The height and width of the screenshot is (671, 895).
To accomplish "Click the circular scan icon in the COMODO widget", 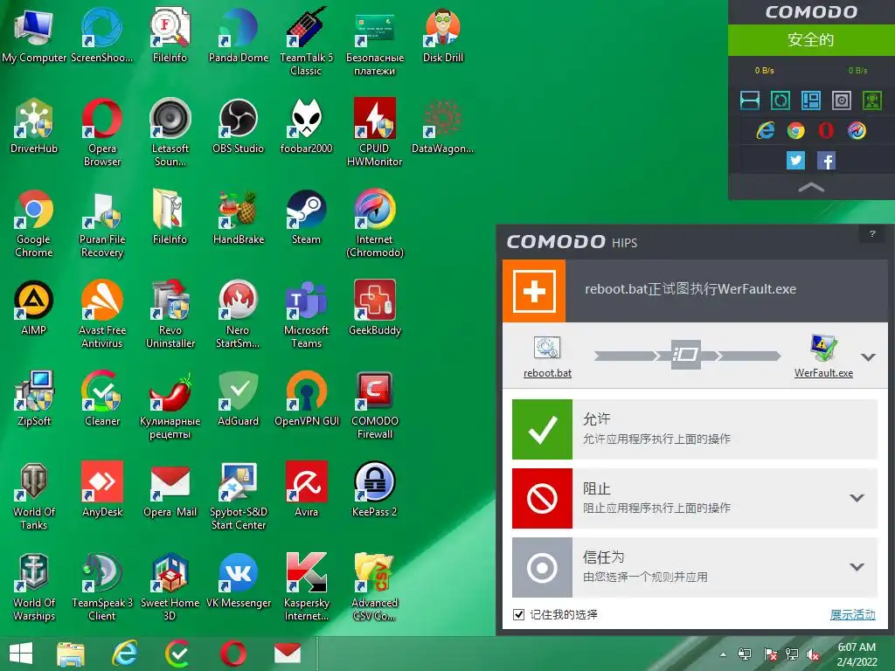I will (781, 100).
